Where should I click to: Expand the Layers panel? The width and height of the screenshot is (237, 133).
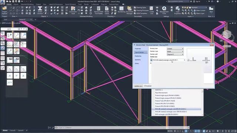click(x=190, y=16)
